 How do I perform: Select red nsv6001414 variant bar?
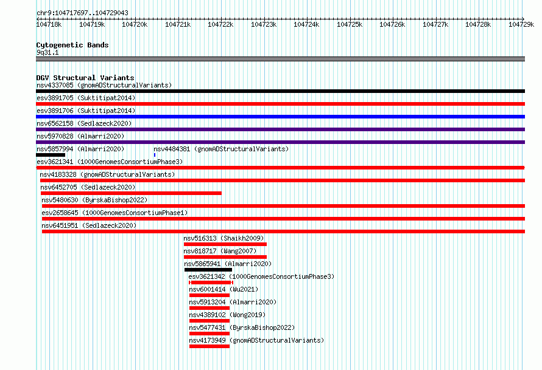click(209, 295)
